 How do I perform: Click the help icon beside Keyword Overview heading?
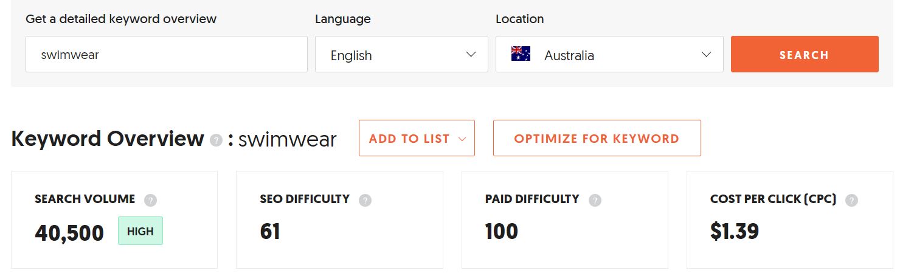pyautogui.click(x=216, y=140)
